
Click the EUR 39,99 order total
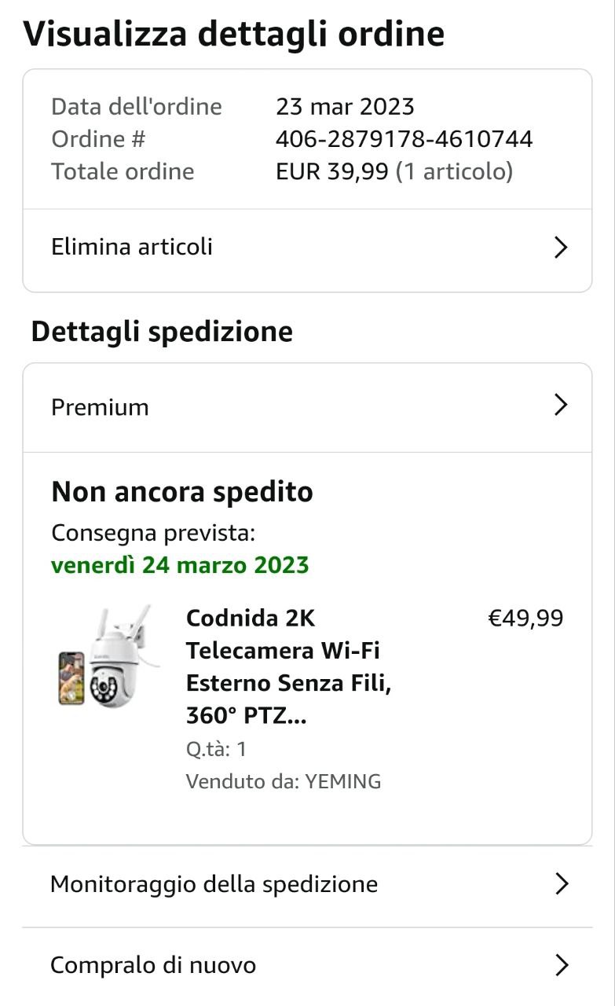(331, 171)
